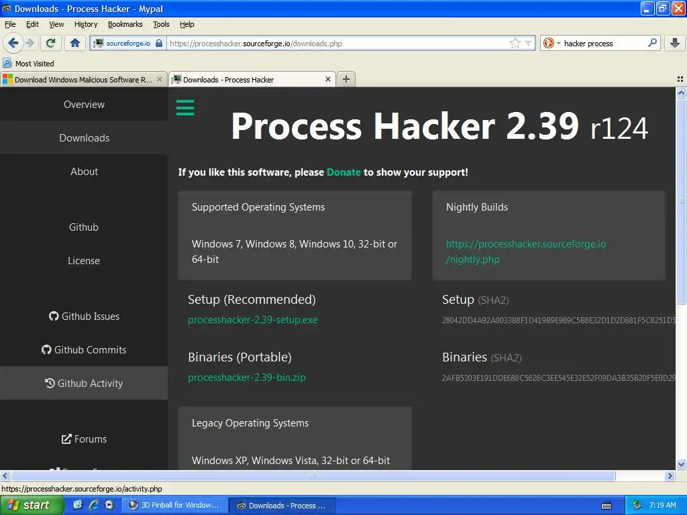687x515 pixels.
Task: Click the vertical scrollbar down arrow
Action: click(681, 465)
